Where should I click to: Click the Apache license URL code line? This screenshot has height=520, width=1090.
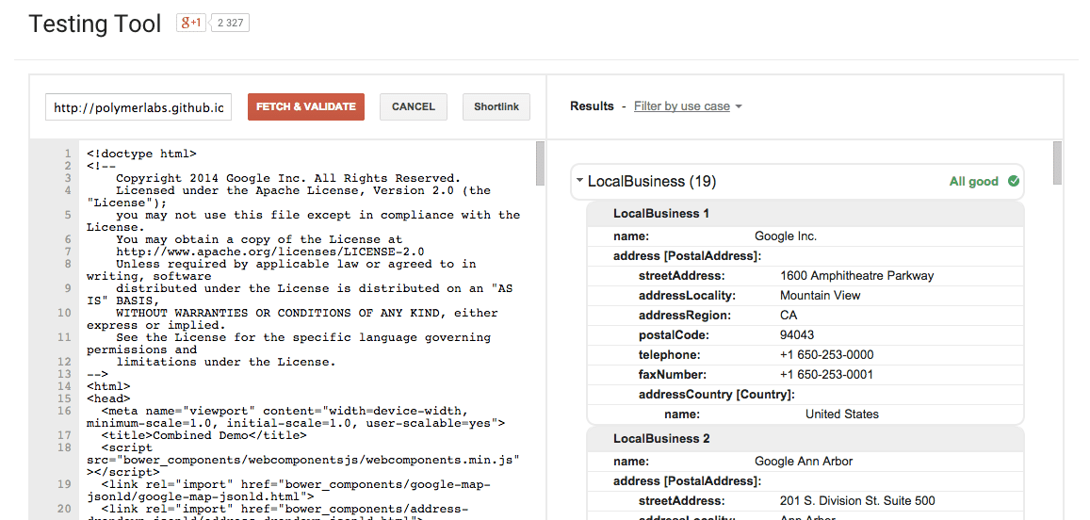point(269,252)
